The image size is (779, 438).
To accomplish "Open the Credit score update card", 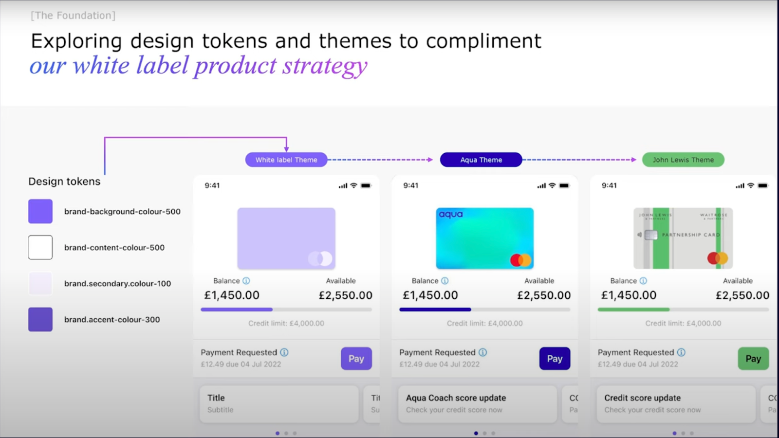I will [x=676, y=404].
